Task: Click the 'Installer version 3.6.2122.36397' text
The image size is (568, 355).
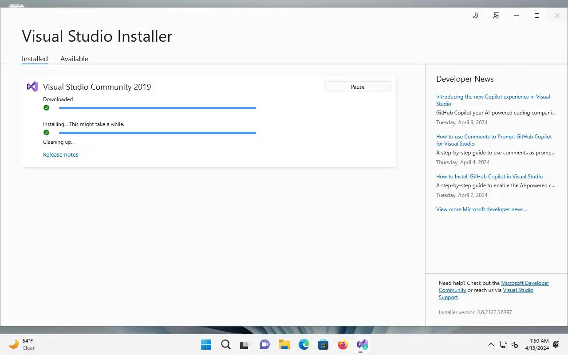Action: pyautogui.click(x=475, y=312)
